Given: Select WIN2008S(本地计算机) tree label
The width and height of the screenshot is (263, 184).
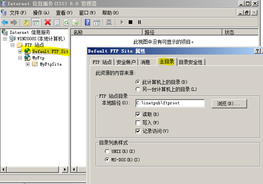Looking at the screenshot, I should point(41,39).
